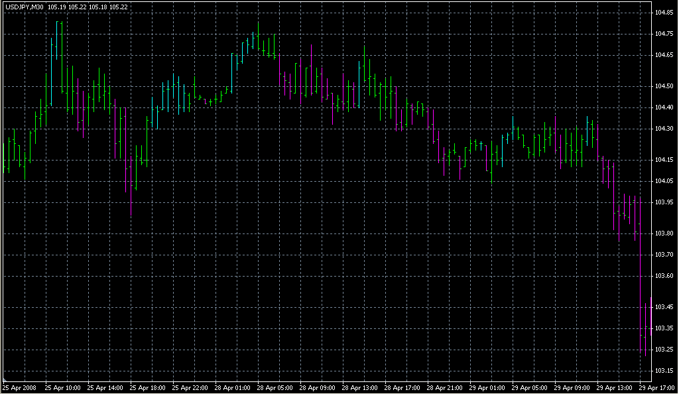Click the 103.60 price axis label

[x=664, y=276]
